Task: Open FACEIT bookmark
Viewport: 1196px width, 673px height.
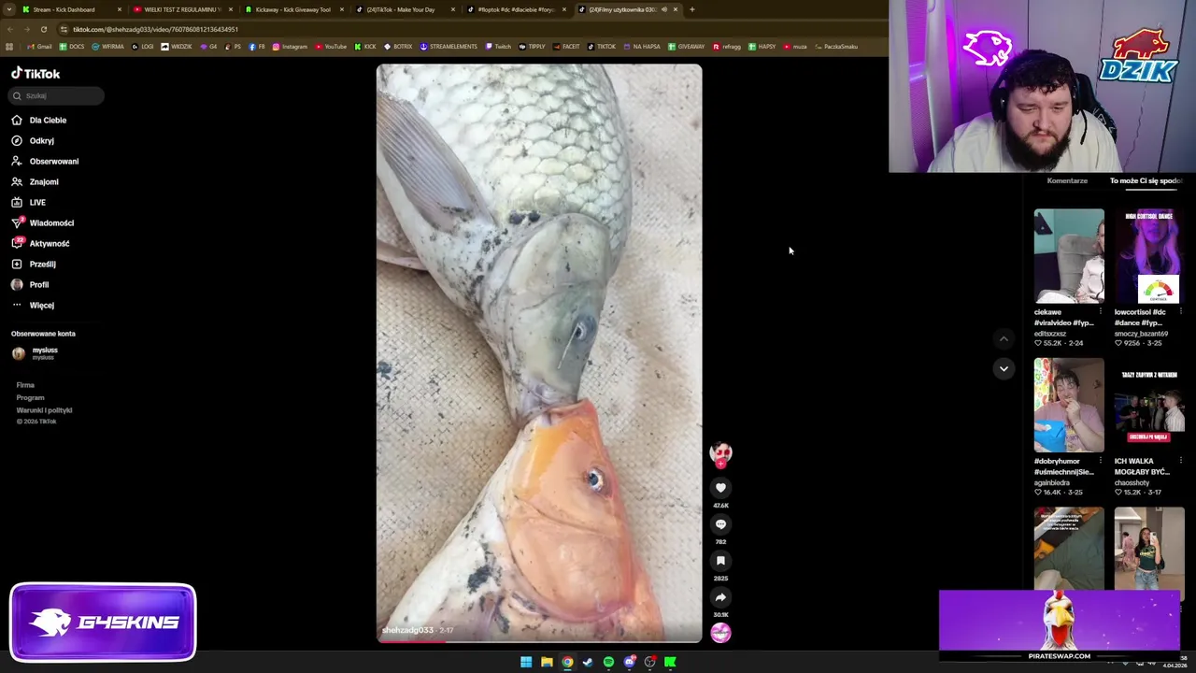Action: pyautogui.click(x=566, y=47)
